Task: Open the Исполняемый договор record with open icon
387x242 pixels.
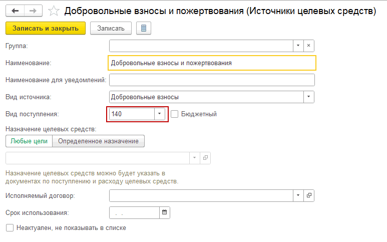Action: pyautogui.click(x=309, y=195)
